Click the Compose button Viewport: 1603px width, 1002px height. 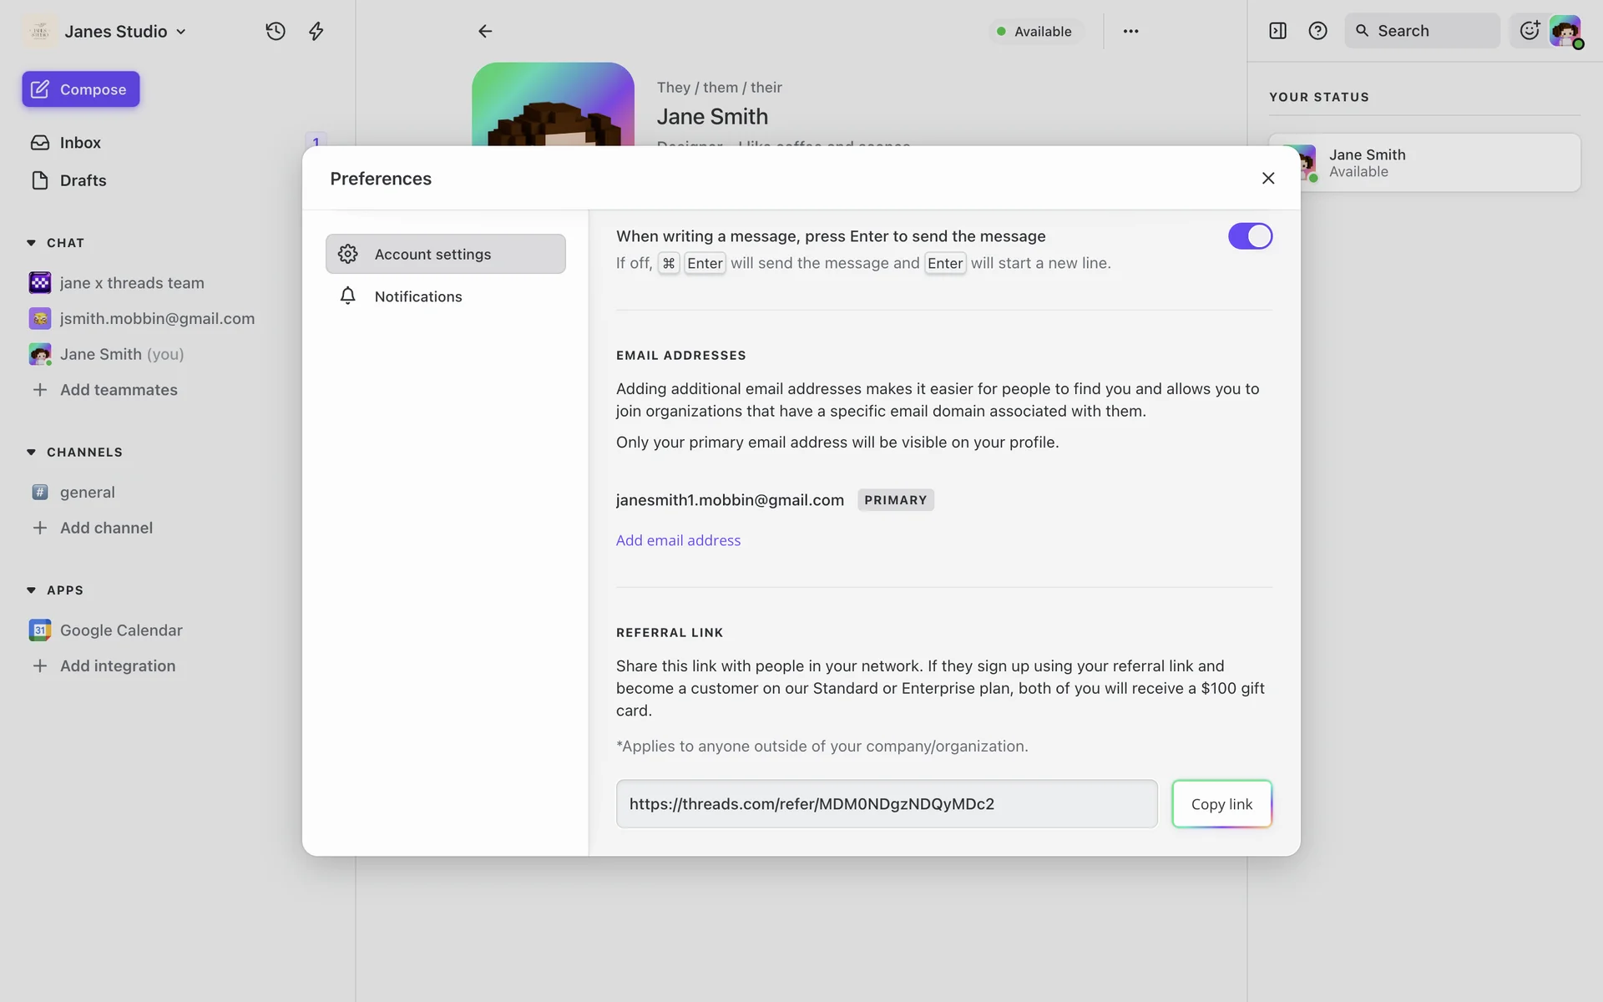coord(81,89)
